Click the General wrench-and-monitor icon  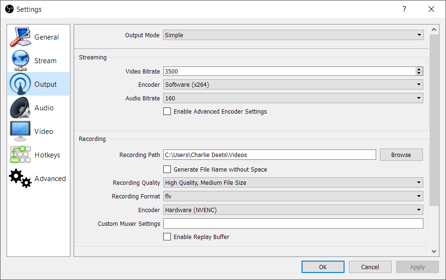[20, 37]
